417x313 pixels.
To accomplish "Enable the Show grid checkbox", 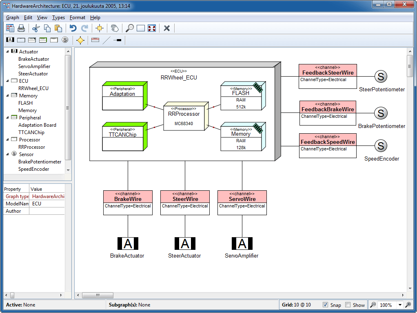I will pyautogui.click(x=347, y=305).
